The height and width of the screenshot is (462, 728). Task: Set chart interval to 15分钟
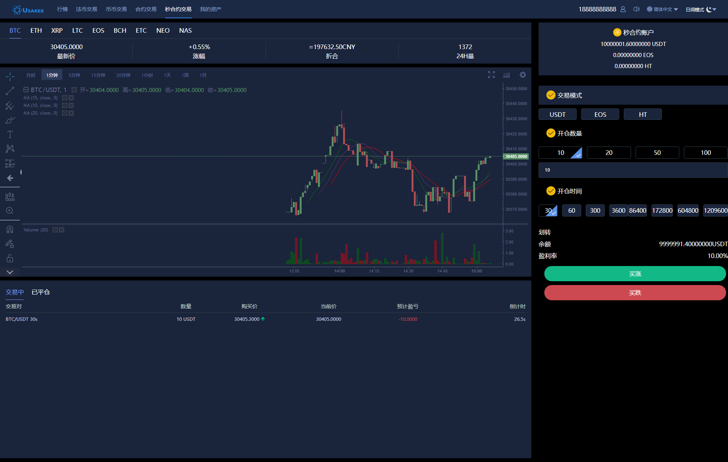click(98, 75)
